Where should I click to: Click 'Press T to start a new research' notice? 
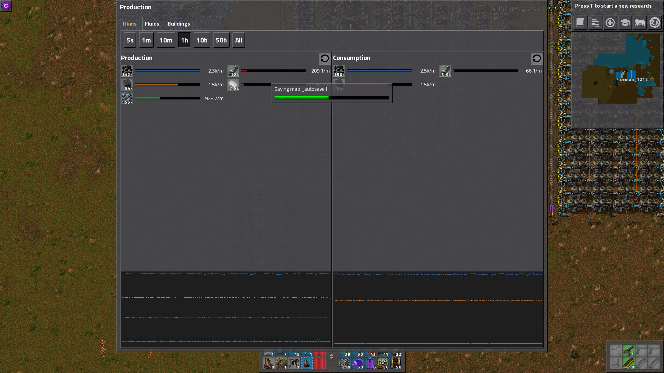pos(614,6)
